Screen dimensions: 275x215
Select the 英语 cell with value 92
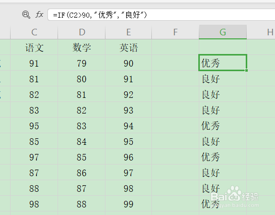[128, 94]
